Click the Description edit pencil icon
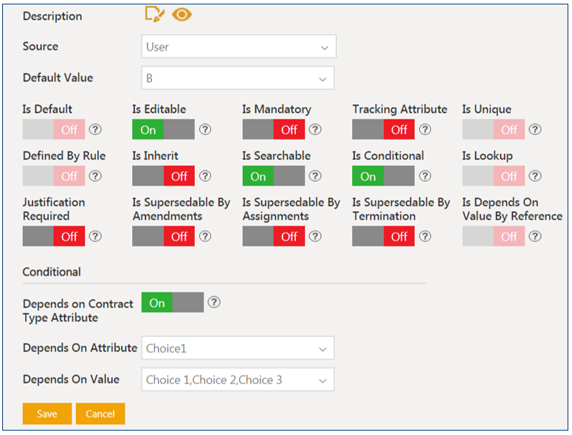Screen dimensions: 572x435 155,15
